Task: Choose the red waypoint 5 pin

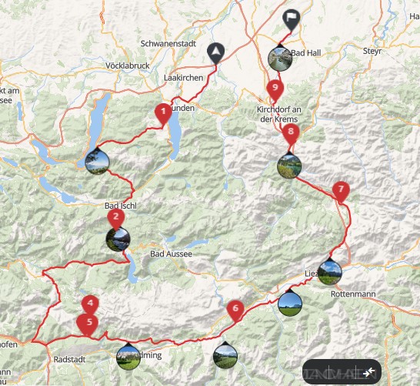Action: [87, 324]
